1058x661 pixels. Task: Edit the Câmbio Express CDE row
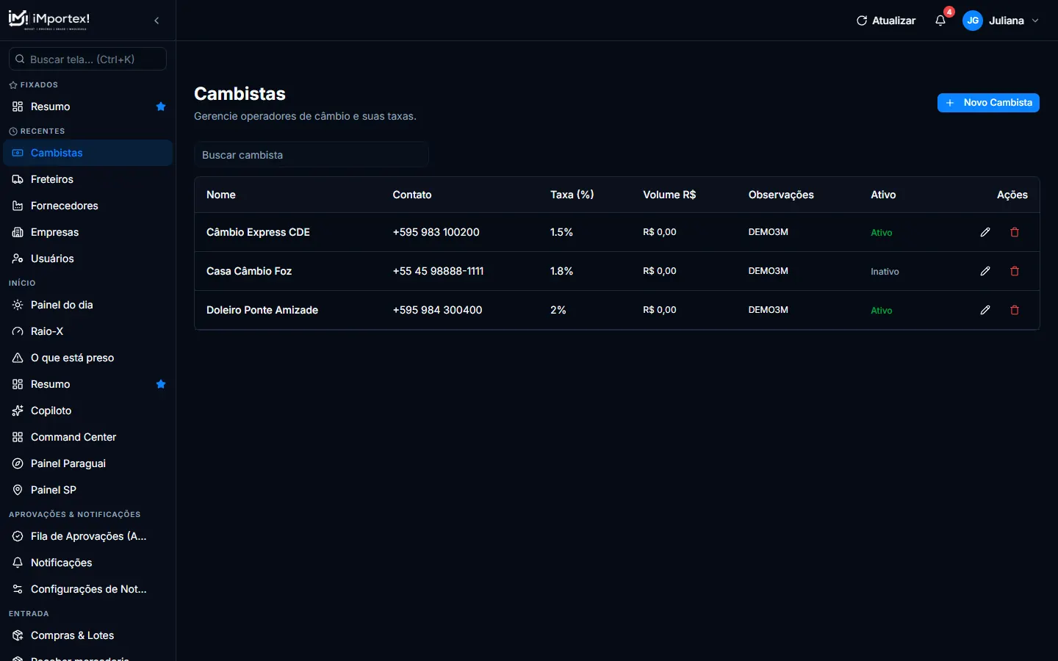tap(985, 232)
